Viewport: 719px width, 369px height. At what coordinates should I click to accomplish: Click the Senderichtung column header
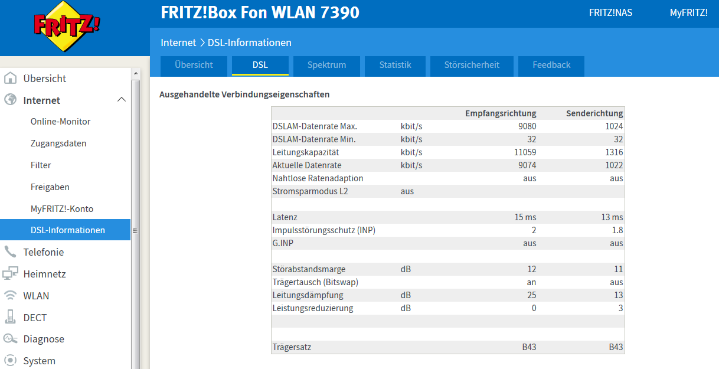pyautogui.click(x=594, y=113)
